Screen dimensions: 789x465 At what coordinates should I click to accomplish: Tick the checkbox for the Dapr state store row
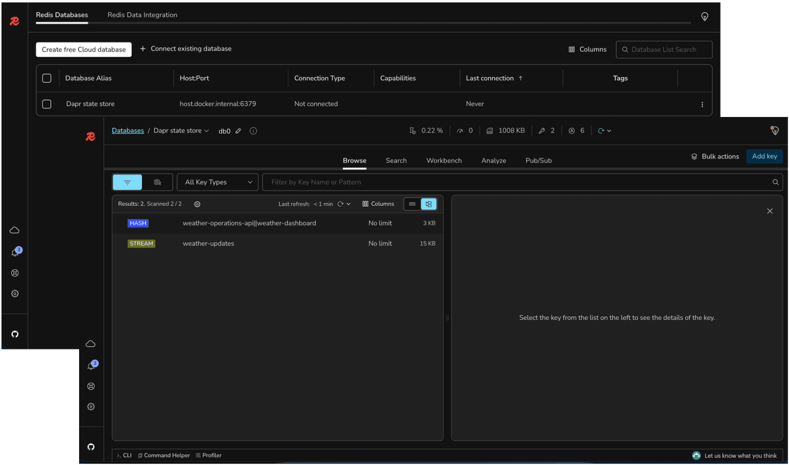click(x=47, y=104)
